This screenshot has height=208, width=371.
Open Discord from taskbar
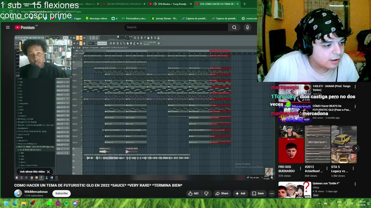pyautogui.click(x=75, y=204)
